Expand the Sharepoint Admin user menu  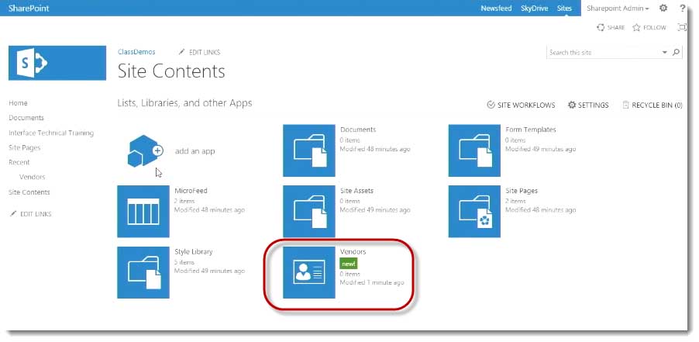[618, 9]
